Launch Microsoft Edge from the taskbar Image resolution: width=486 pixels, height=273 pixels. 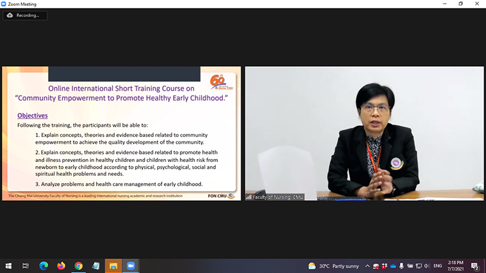click(x=44, y=266)
